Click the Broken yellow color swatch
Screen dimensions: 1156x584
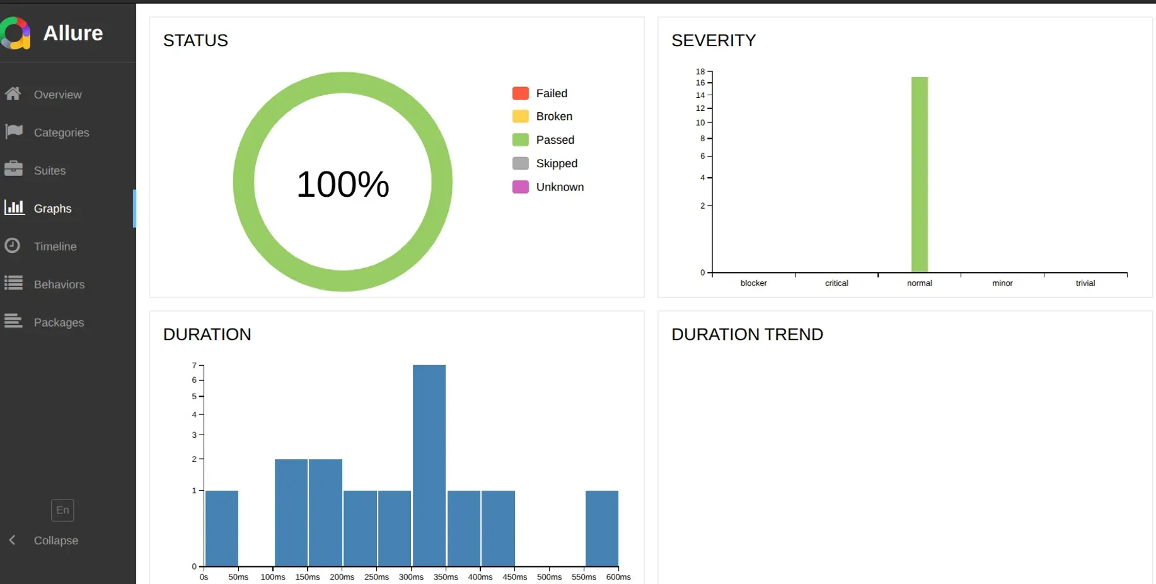[x=520, y=116]
